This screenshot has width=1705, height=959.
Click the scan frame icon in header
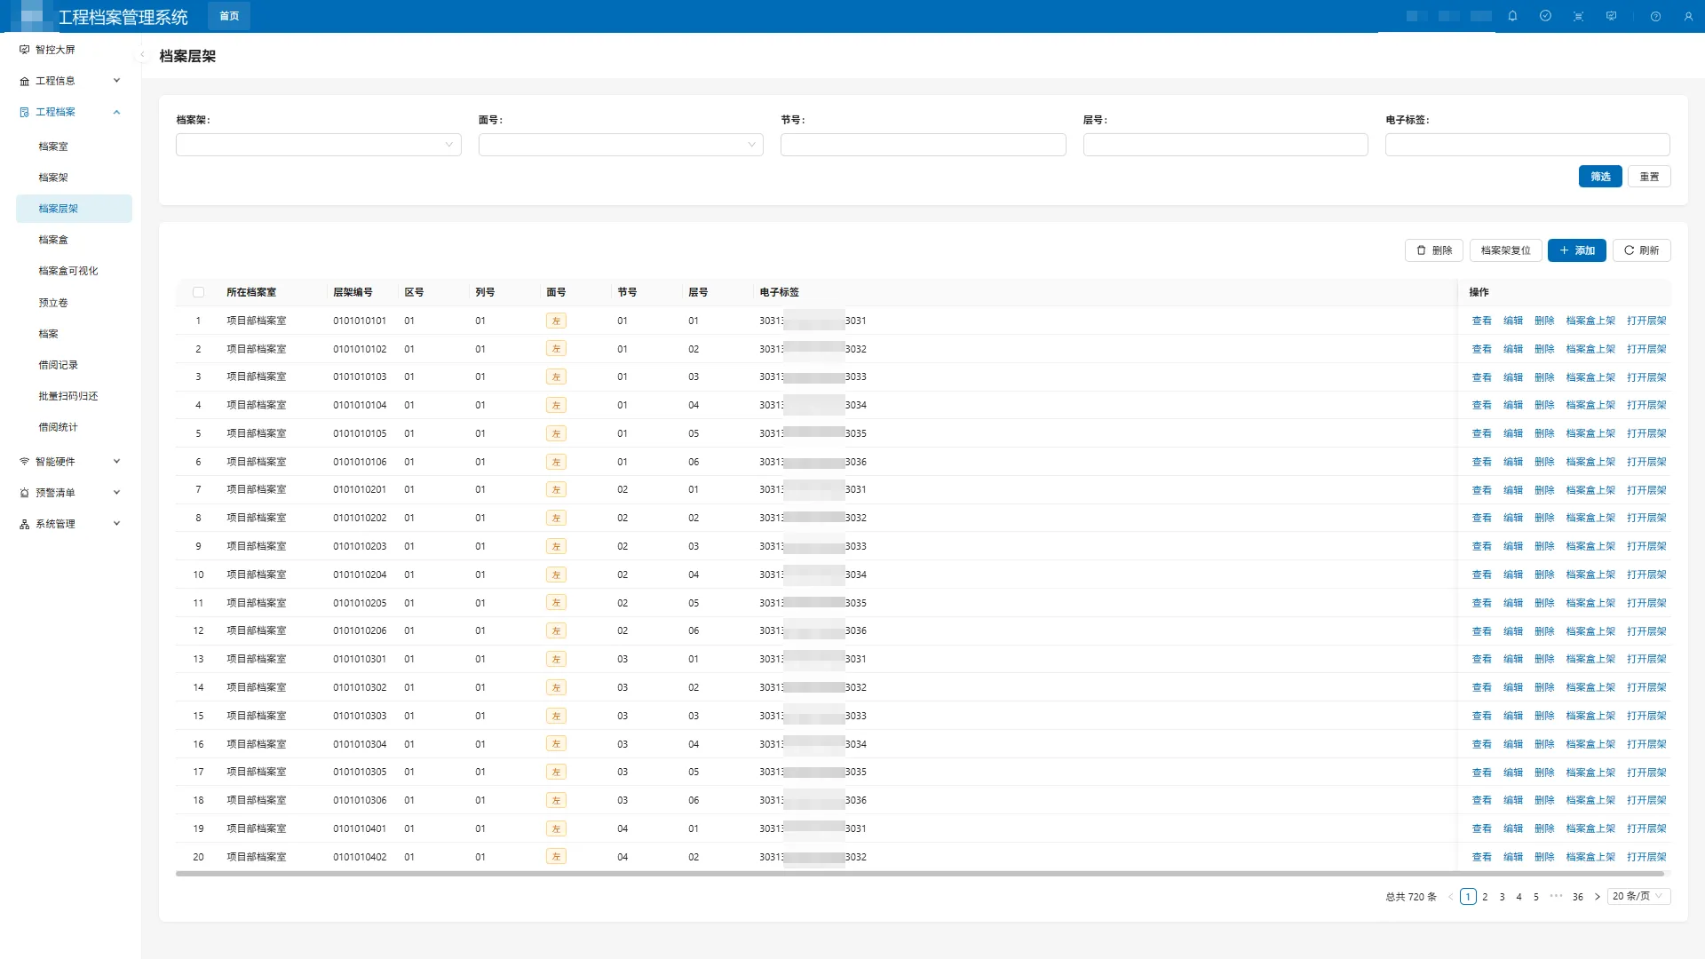pyautogui.click(x=1578, y=16)
